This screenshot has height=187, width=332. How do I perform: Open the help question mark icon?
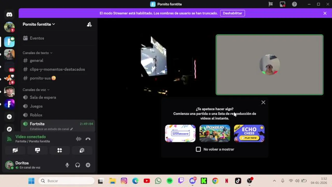click(x=294, y=4)
